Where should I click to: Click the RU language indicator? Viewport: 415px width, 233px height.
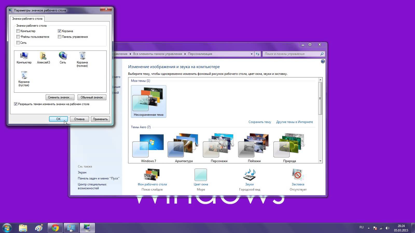click(x=362, y=227)
